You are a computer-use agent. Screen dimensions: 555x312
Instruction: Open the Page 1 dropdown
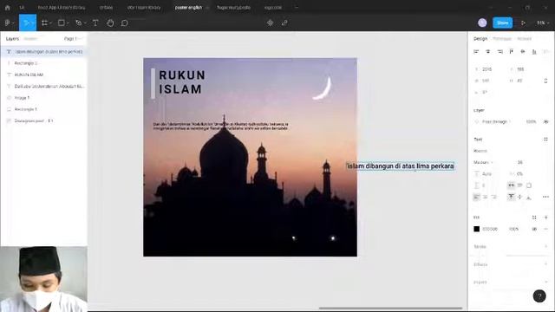click(x=73, y=38)
